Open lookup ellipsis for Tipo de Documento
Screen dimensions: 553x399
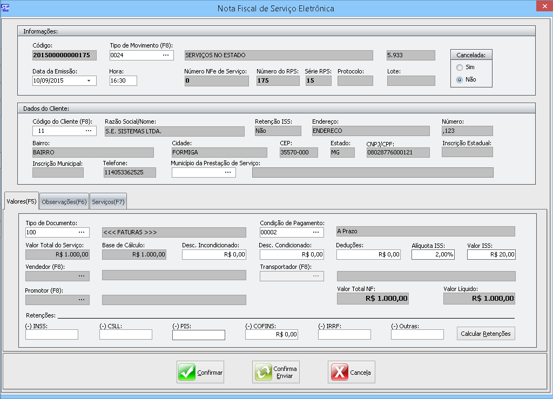[x=82, y=232]
